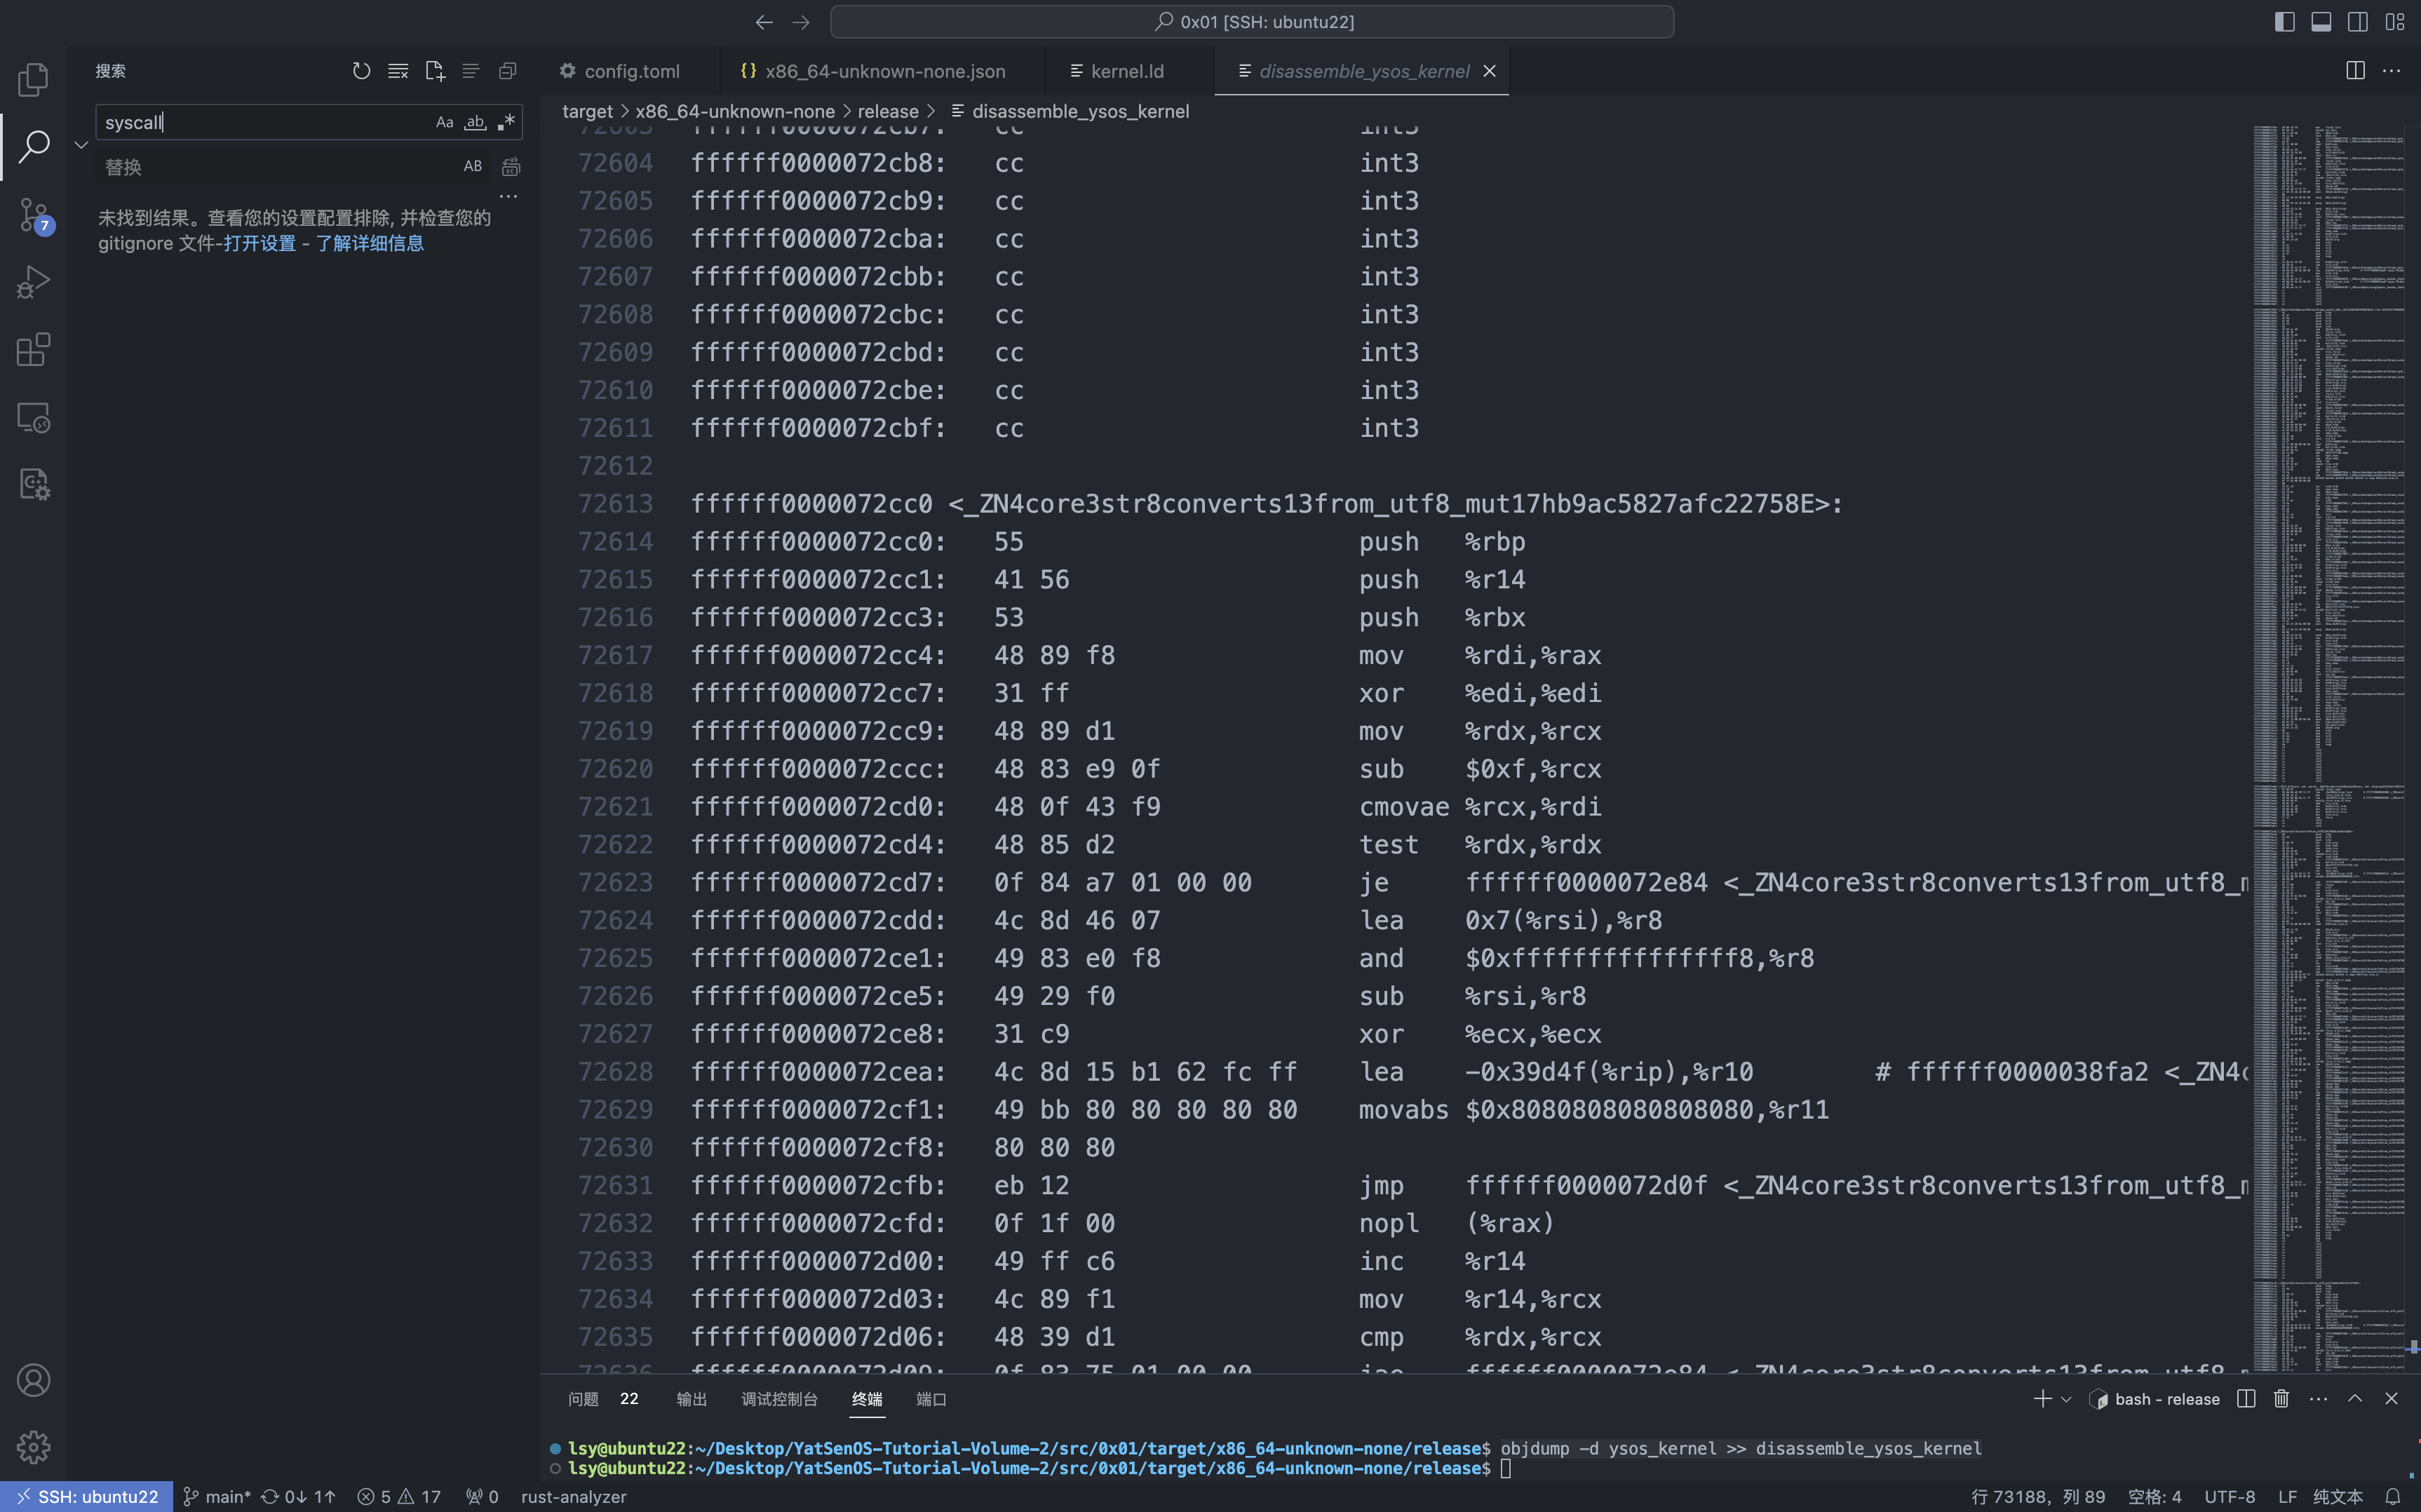Collapse the replace field with the chevron
This screenshot has width=2421, height=1512.
81,145
